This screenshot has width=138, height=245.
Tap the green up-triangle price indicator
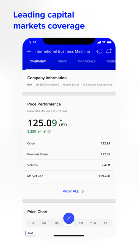click(61, 120)
